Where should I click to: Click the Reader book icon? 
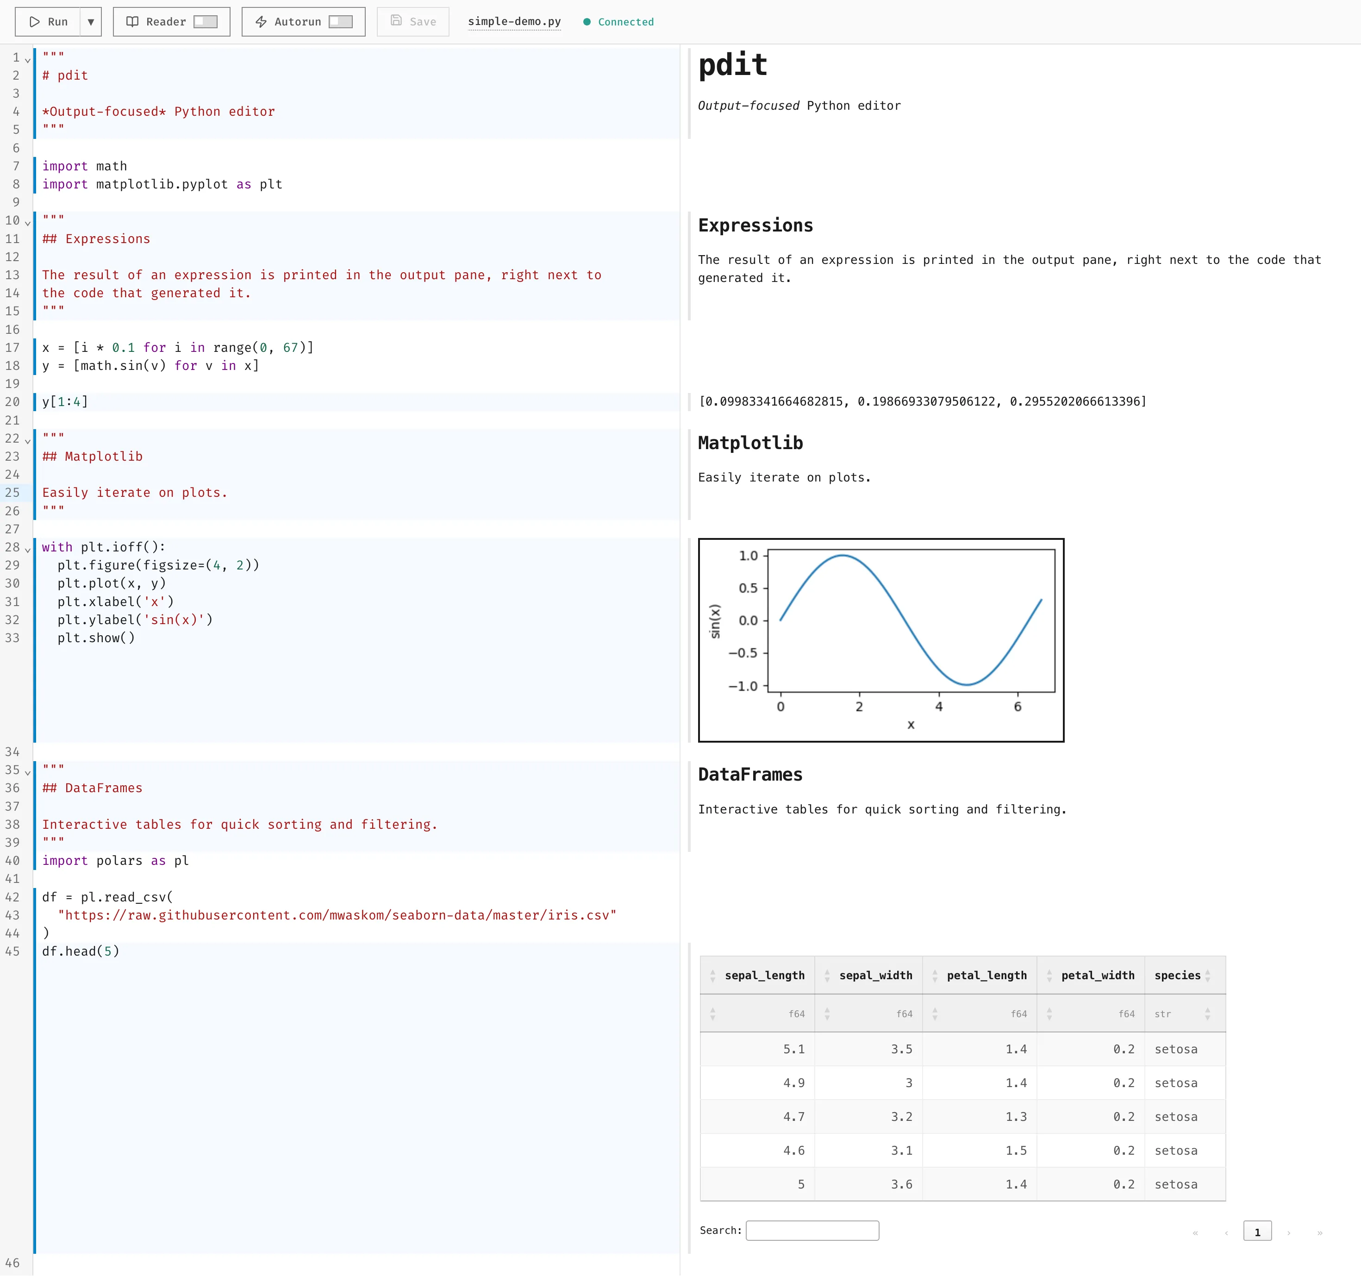pyautogui.click(x=133, y=21)
